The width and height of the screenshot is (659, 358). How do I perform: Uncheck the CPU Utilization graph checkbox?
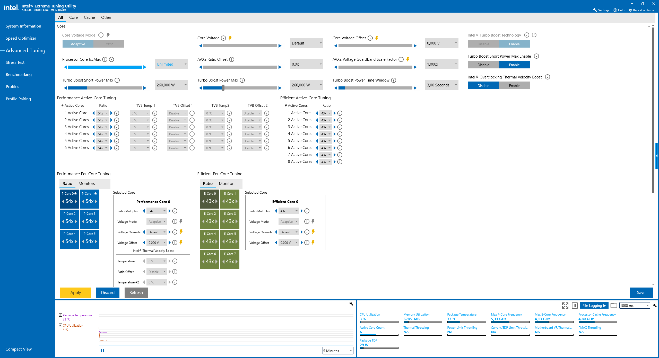pos(60,325)
